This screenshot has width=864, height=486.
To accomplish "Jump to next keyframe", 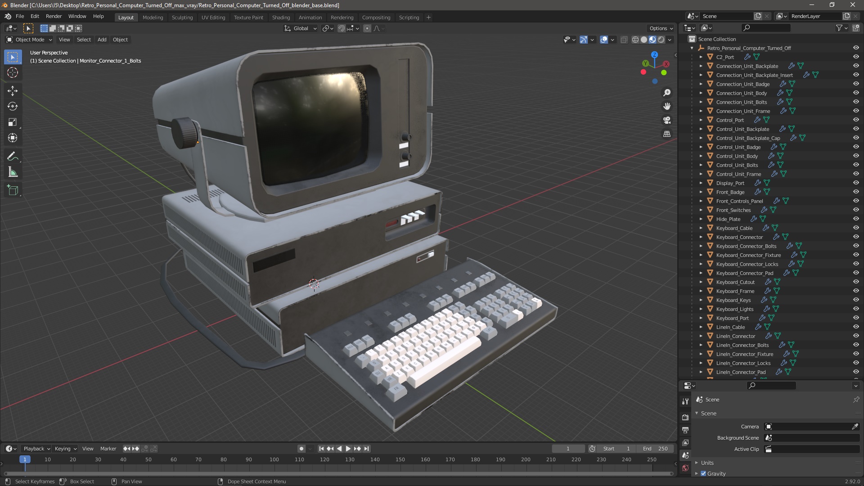I will coord(357,449).
